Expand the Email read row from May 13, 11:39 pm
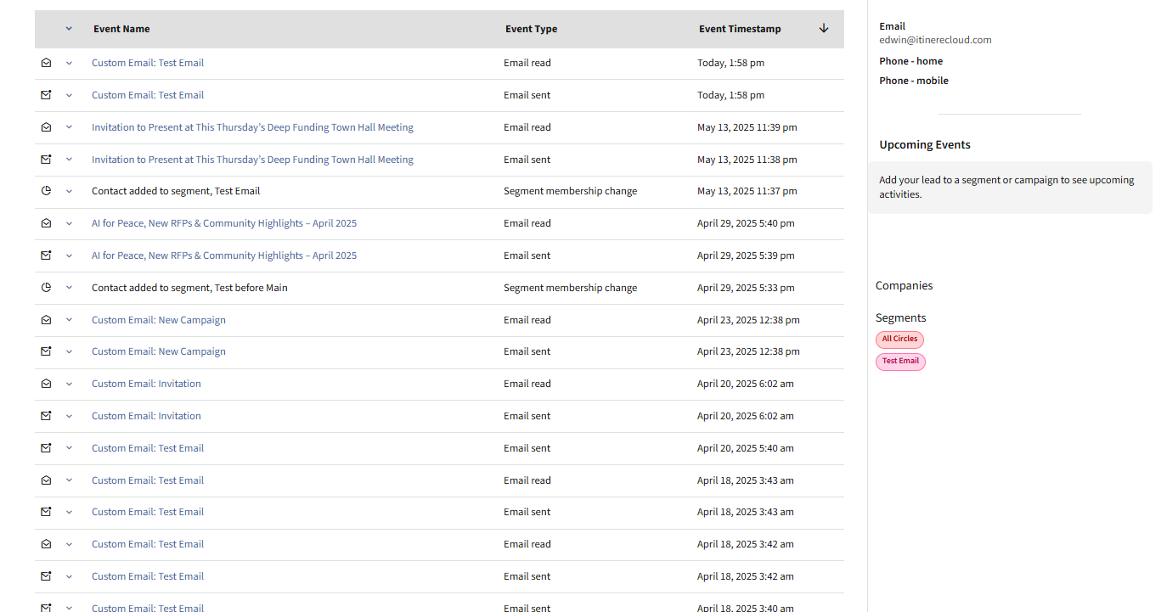 click(69, 127)
